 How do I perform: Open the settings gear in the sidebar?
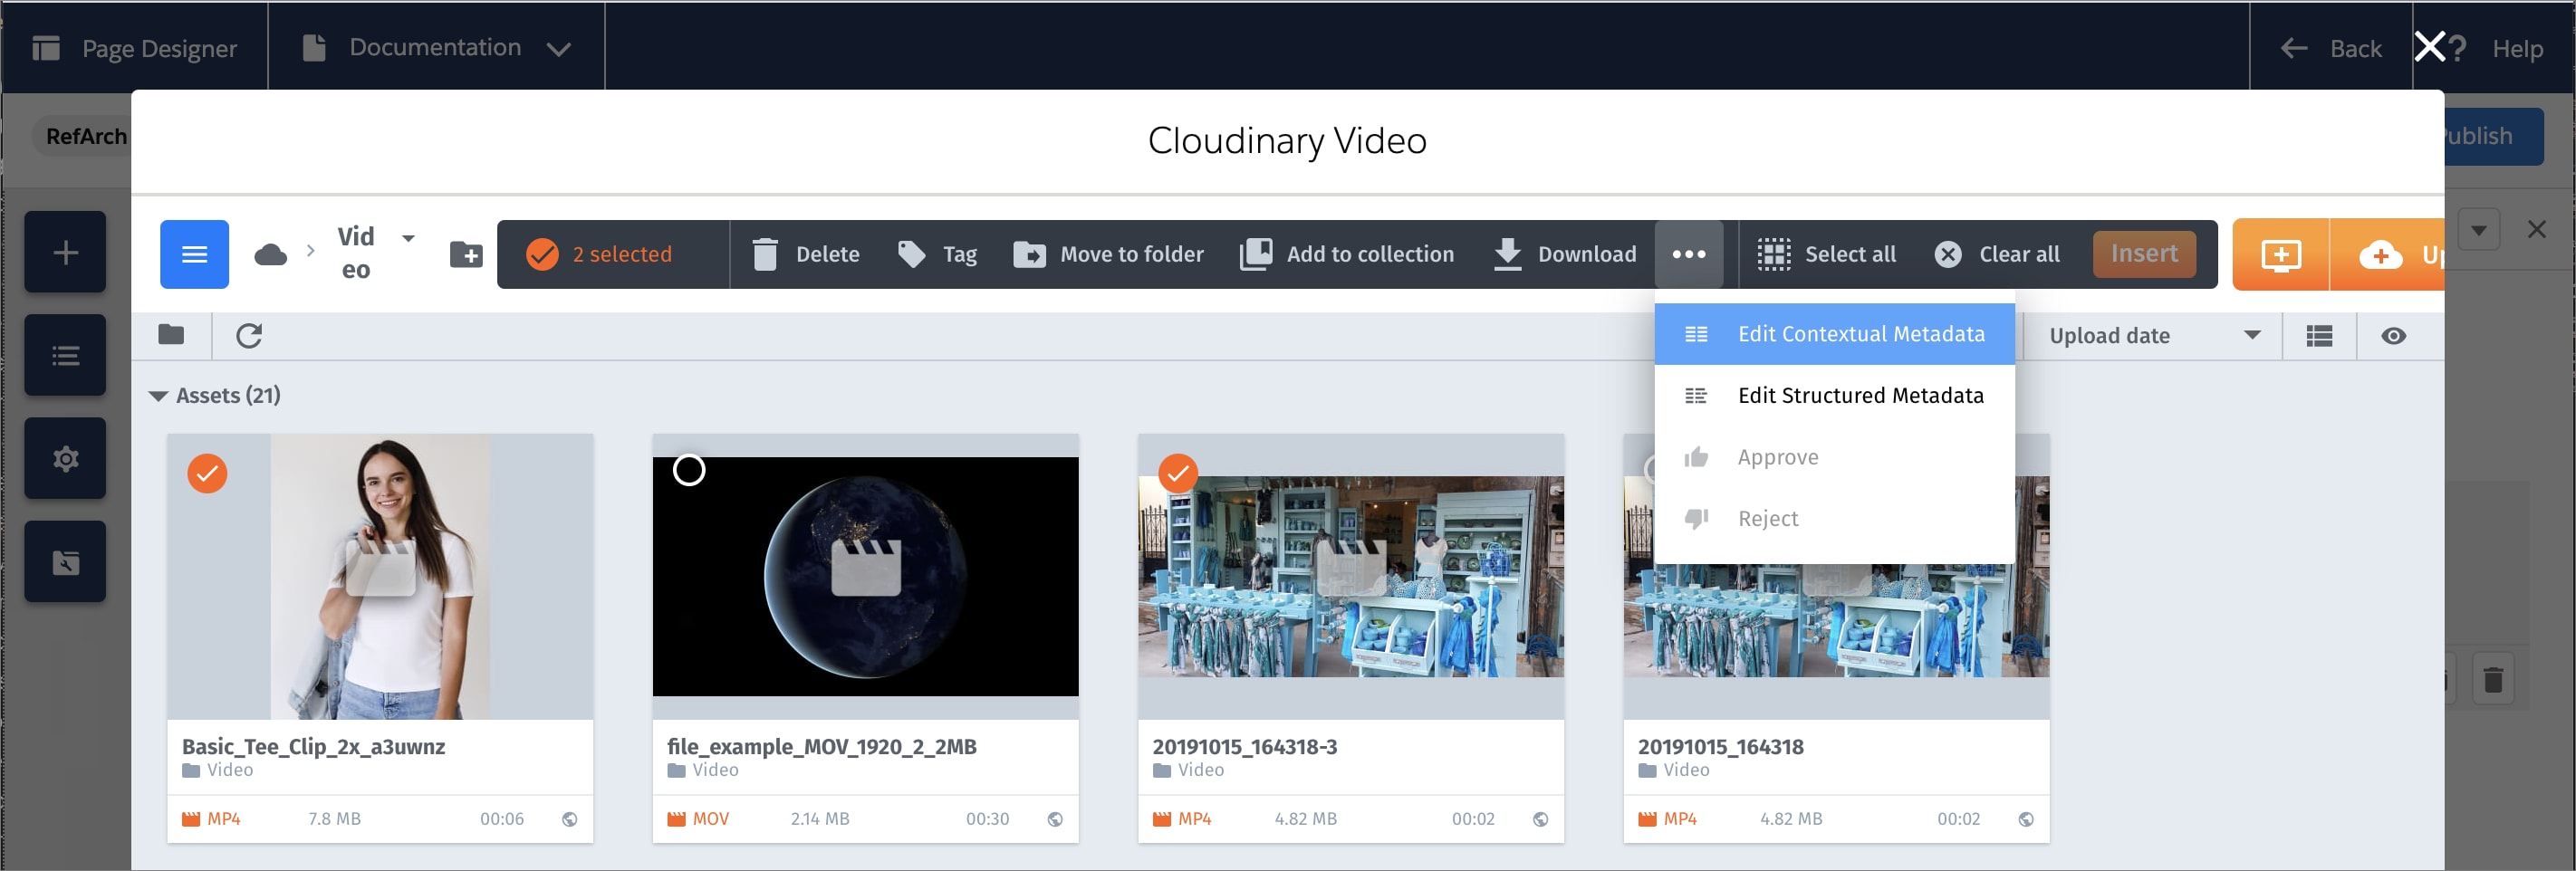pyautogui.click(x=64, y=458)
